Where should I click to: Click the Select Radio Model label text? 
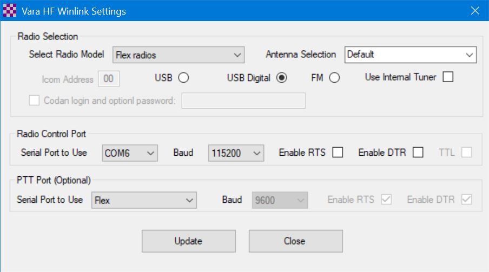pyautogui.click(x=67, y=54)
